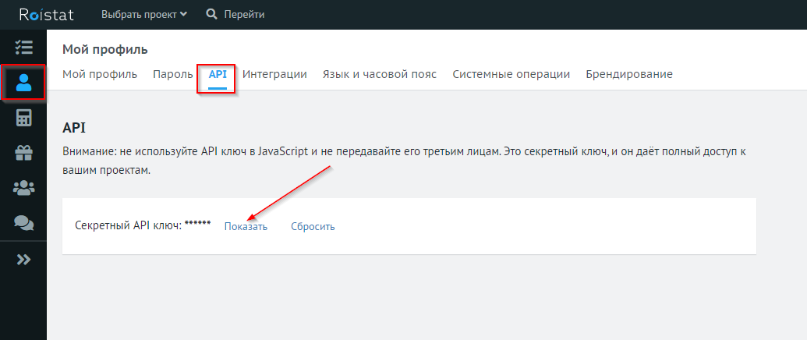Open the chat bubbles sidebar icon
Viewport: 807px width, 340px height.
[x=23, y=223]
